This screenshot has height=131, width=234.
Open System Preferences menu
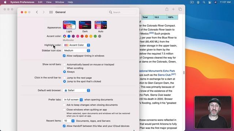[22, 2]
